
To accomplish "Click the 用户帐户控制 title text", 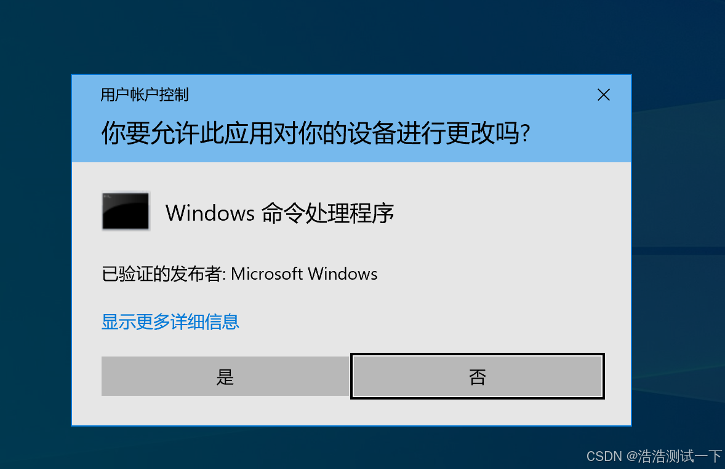I will pos(145,95).
